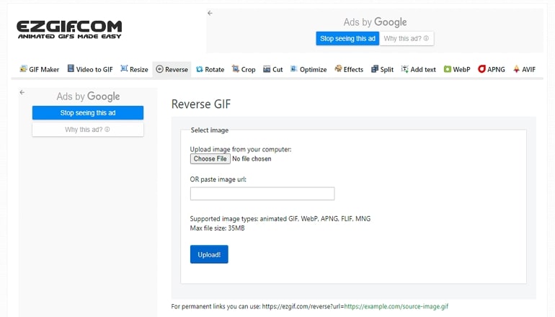Open the Crop tool label
555x317 pixels.
tap(248, 70)
